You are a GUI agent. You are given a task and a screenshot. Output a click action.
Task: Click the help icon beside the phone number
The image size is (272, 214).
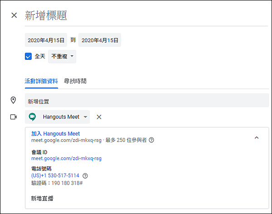click(85, 176)
